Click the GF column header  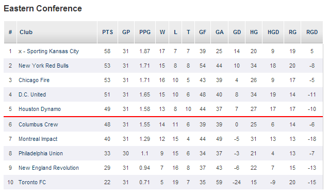click(x=203, y=32)
